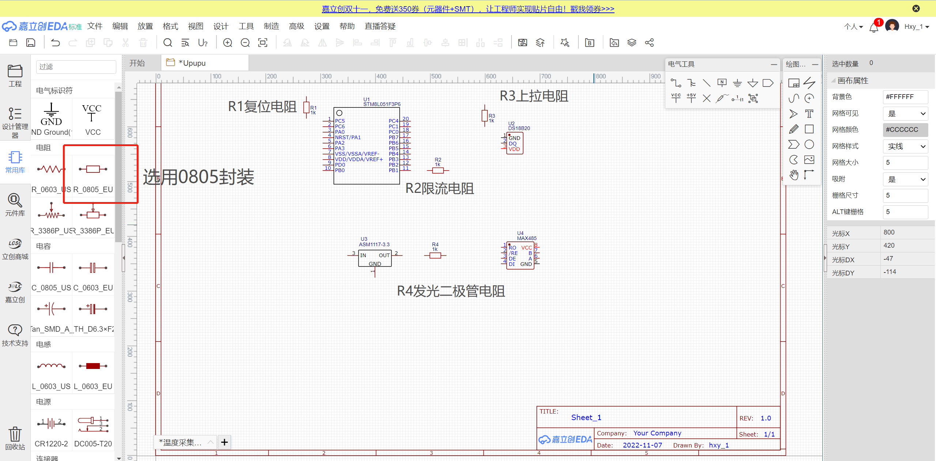Select the Text tool in drawing tools
The width and height of the screenshot is (936, 461).
809,114
